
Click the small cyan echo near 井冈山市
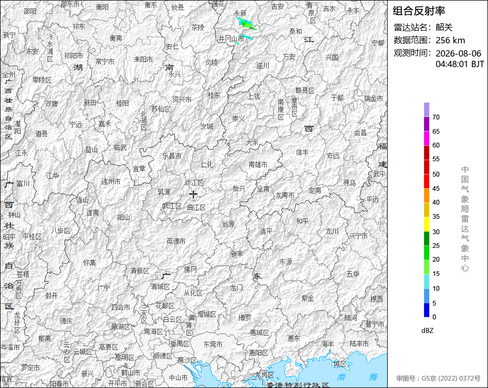(247, 37)
